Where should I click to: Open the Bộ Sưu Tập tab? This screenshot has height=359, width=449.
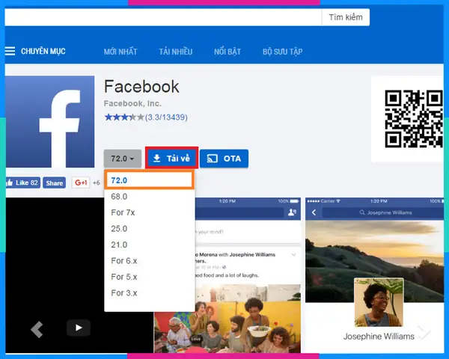(283, 52)
